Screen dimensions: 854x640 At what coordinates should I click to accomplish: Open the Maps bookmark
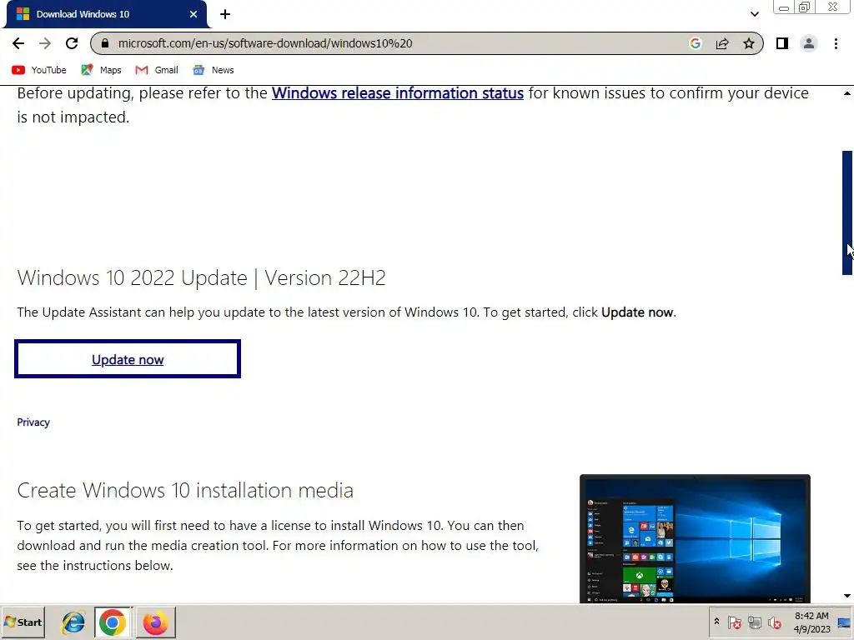coord(101,70)
